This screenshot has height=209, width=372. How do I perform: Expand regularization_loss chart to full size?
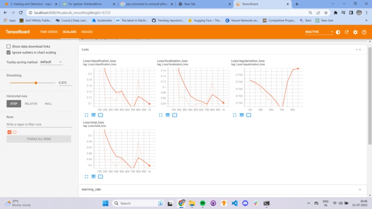click(234, 115)
